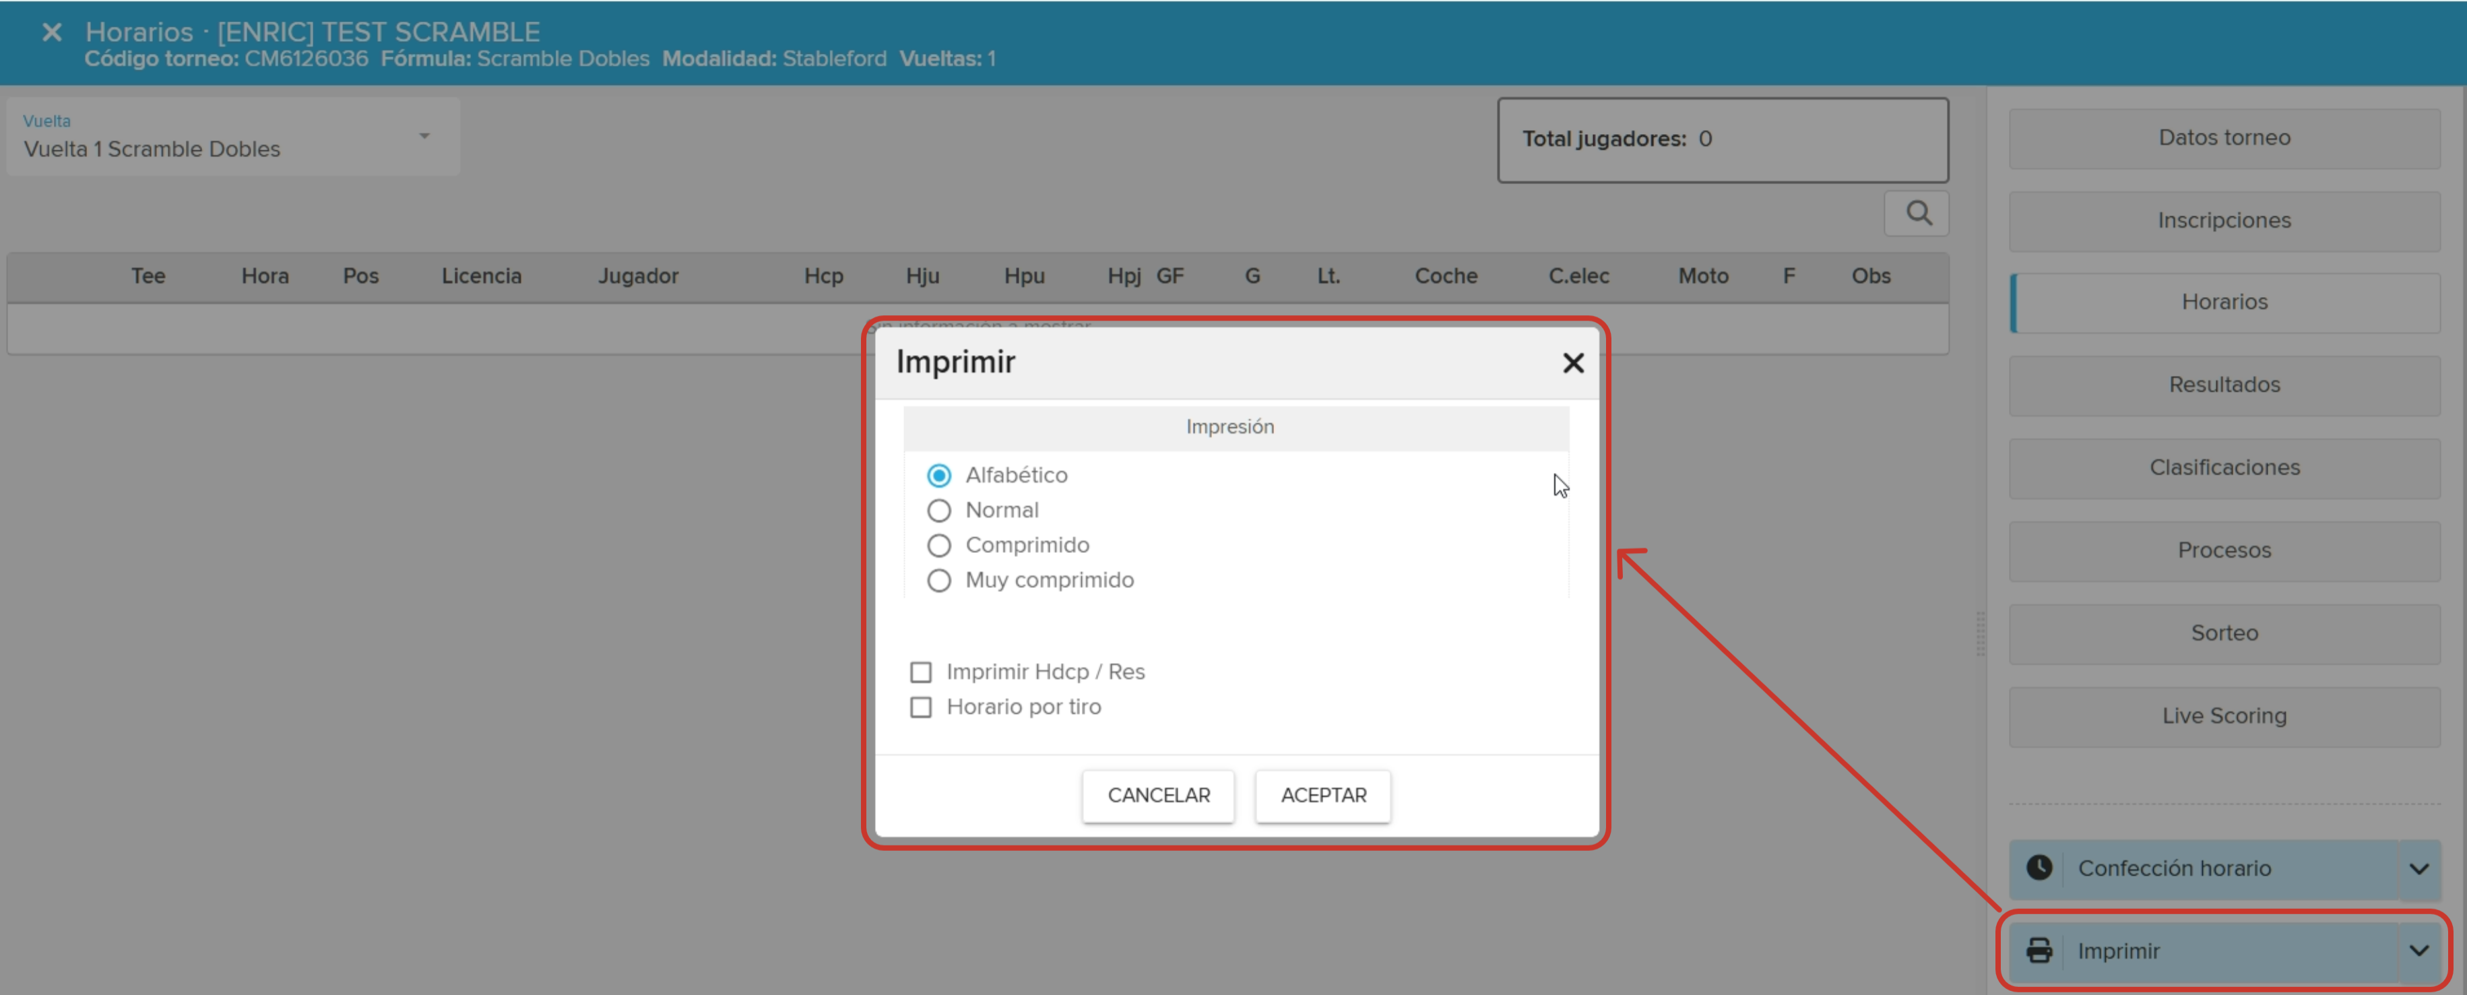Open the Resultados section
Viewport: 2467px width, 995px height.
pos(2224,385)
